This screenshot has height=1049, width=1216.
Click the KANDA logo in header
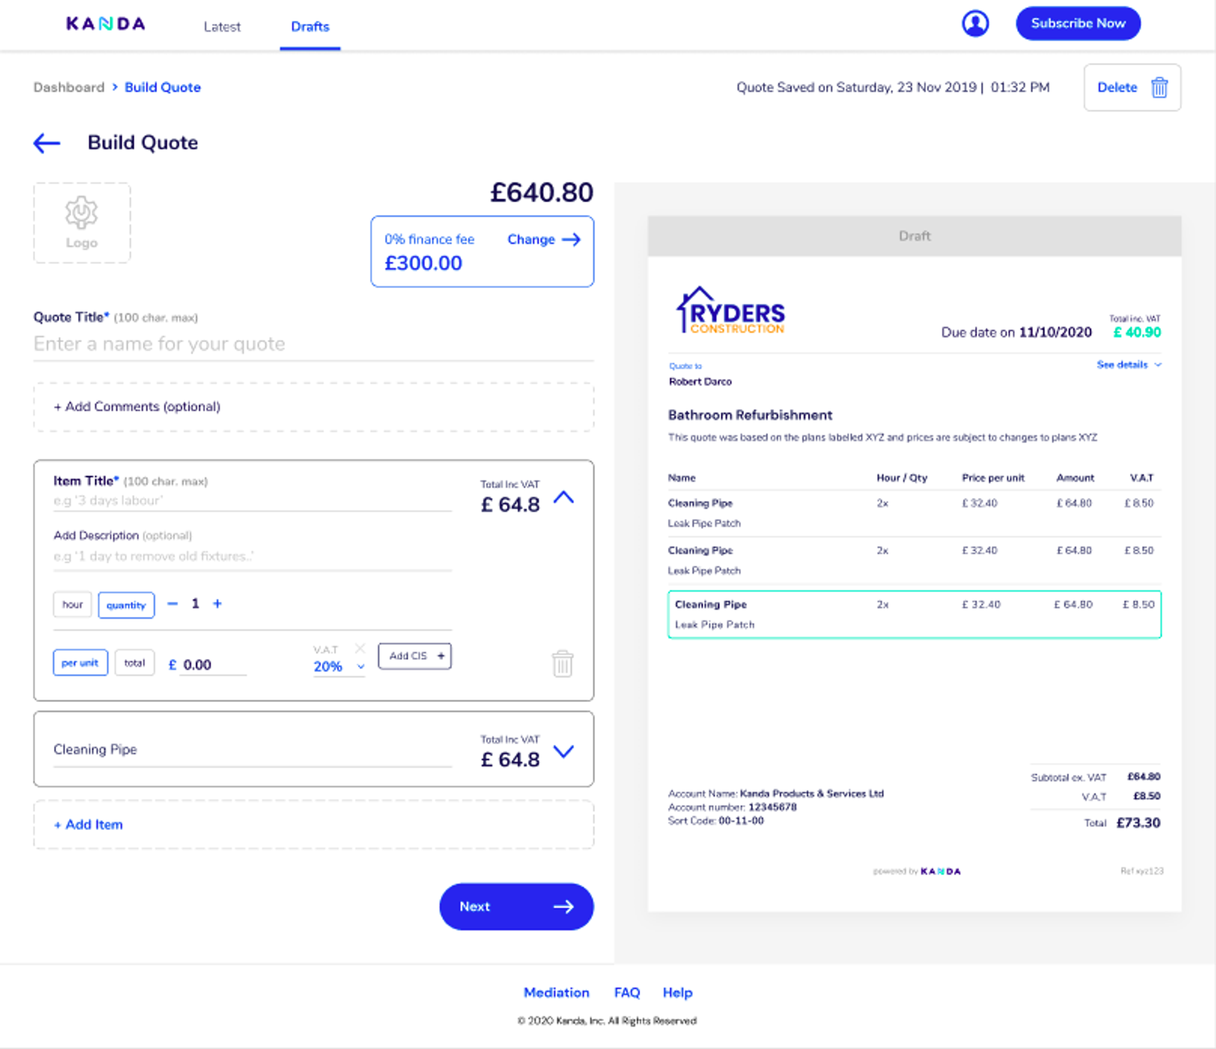[105, 24]
